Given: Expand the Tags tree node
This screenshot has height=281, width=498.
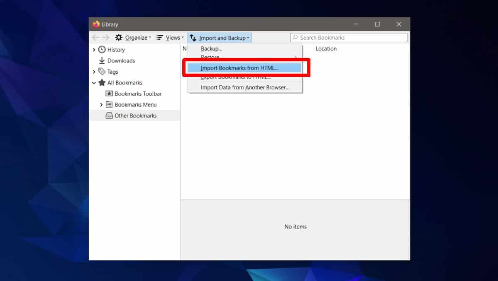Looking at the screenshot, I should click(94, 72).
